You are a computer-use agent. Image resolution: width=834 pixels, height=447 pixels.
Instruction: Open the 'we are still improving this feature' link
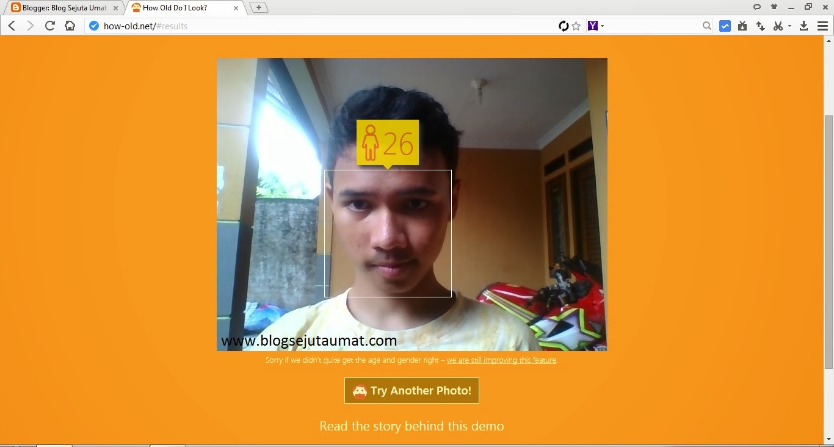point(501,360)
